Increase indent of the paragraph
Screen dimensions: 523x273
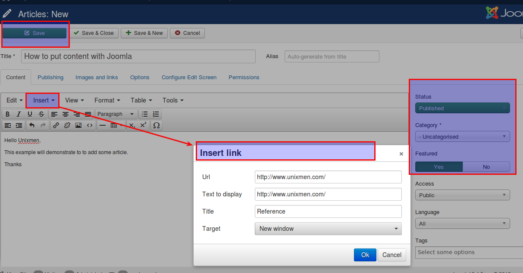19,125
